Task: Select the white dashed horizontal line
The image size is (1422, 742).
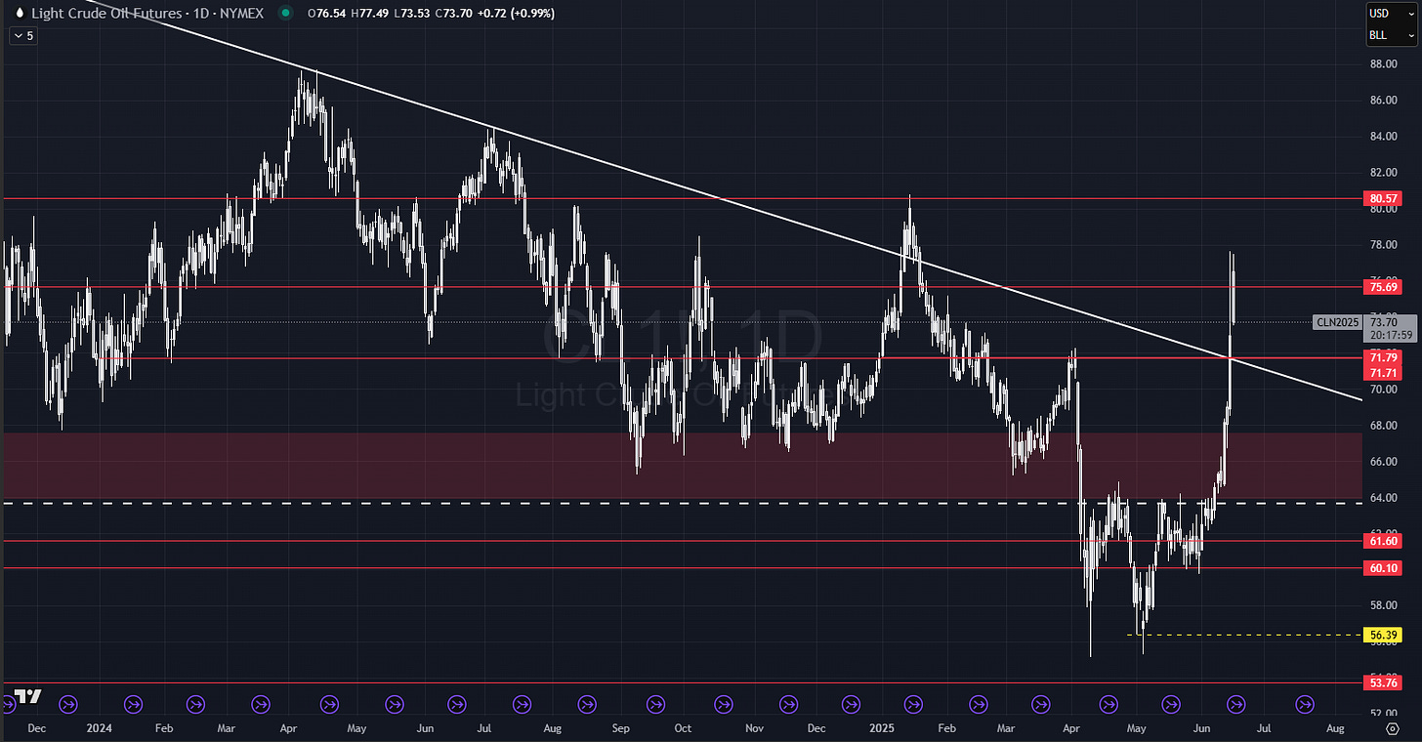Action: pyautogui.click(x=681, y=503)
